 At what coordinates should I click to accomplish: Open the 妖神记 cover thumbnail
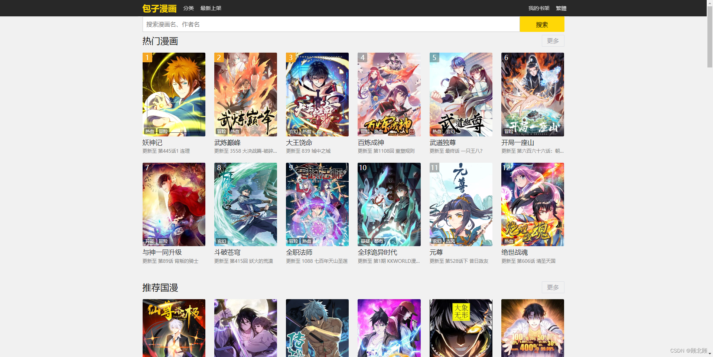click(174, 95)
